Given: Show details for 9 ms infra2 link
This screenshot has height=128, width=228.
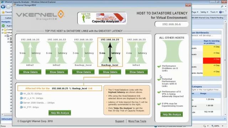Looking at the screenshot, I should [30, 72].
